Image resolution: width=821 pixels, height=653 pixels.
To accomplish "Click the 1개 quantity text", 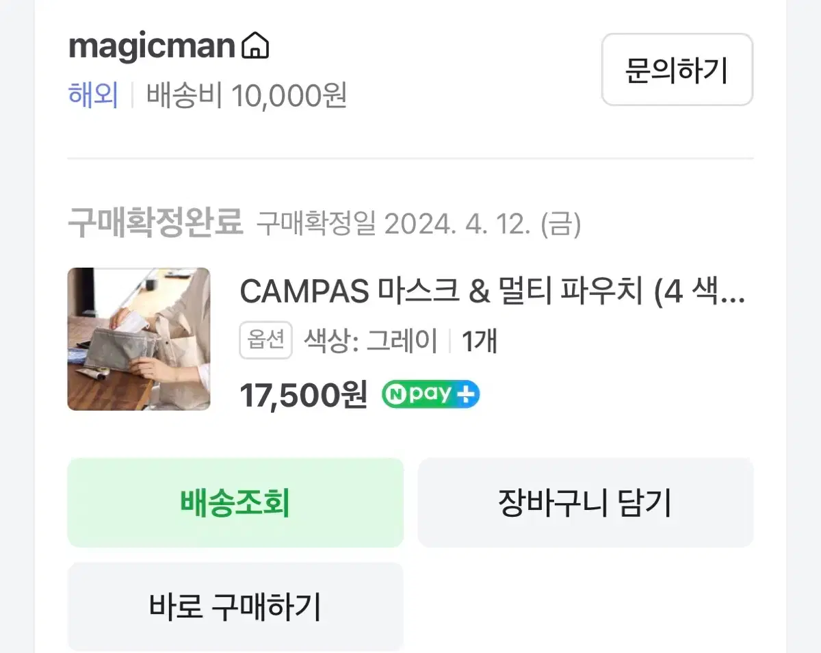I will coord(479,340).
